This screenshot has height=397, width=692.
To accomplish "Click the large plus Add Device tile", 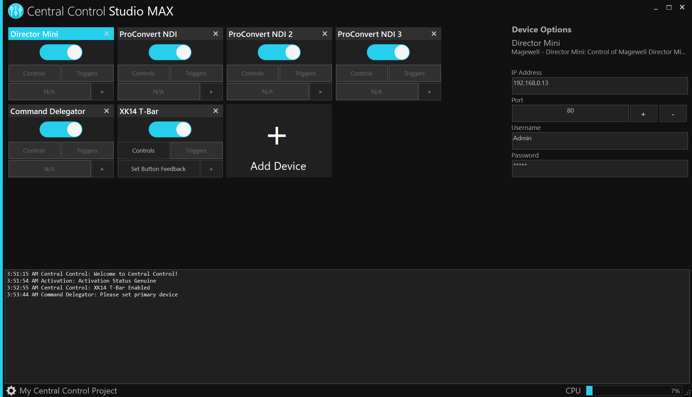I will coord(279,141).
